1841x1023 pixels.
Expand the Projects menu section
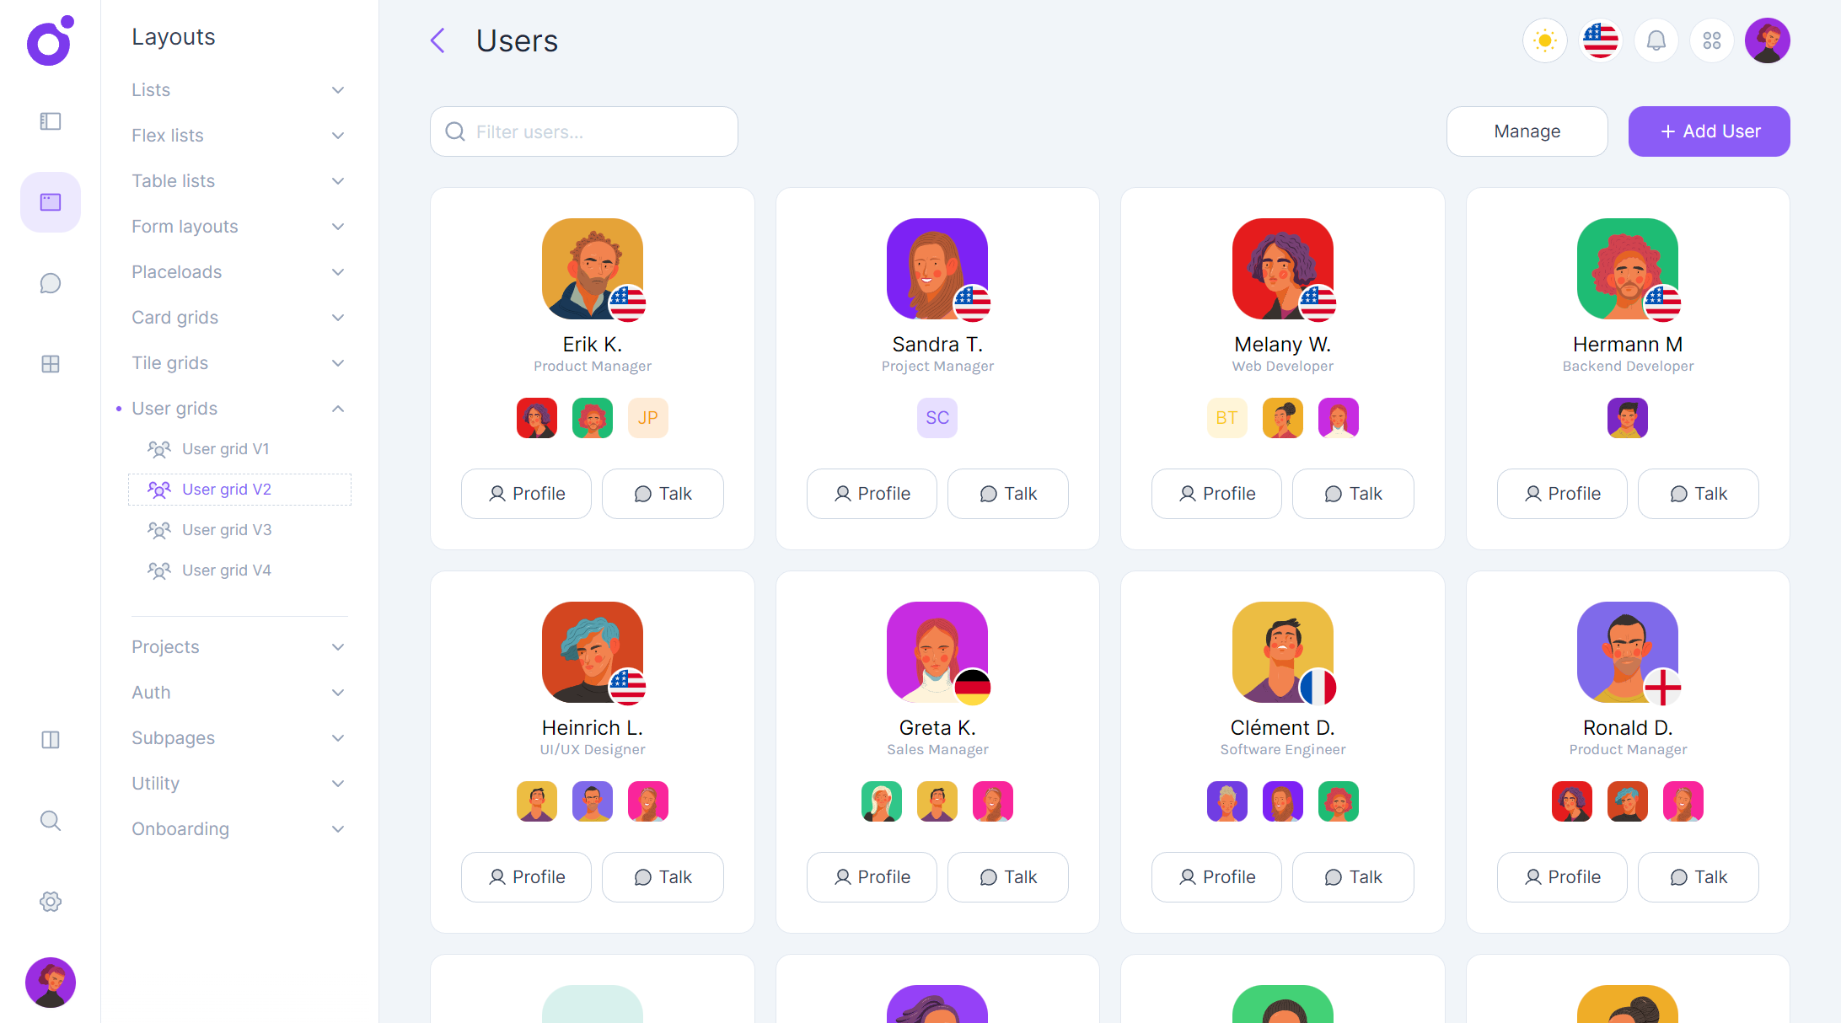[239, 647]
